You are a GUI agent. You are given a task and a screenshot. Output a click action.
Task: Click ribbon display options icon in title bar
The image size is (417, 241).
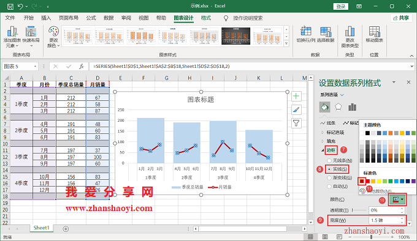point(359,6)
